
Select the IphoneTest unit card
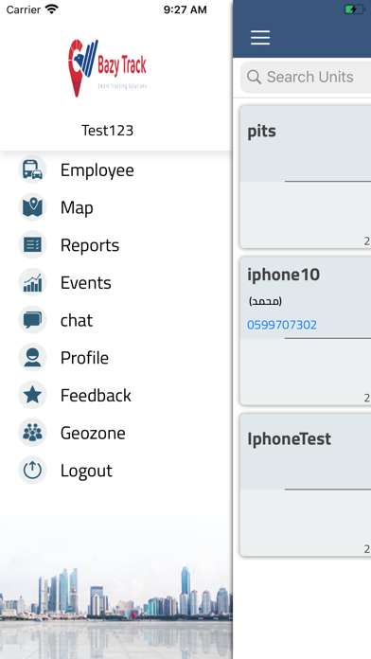[306, 485]
